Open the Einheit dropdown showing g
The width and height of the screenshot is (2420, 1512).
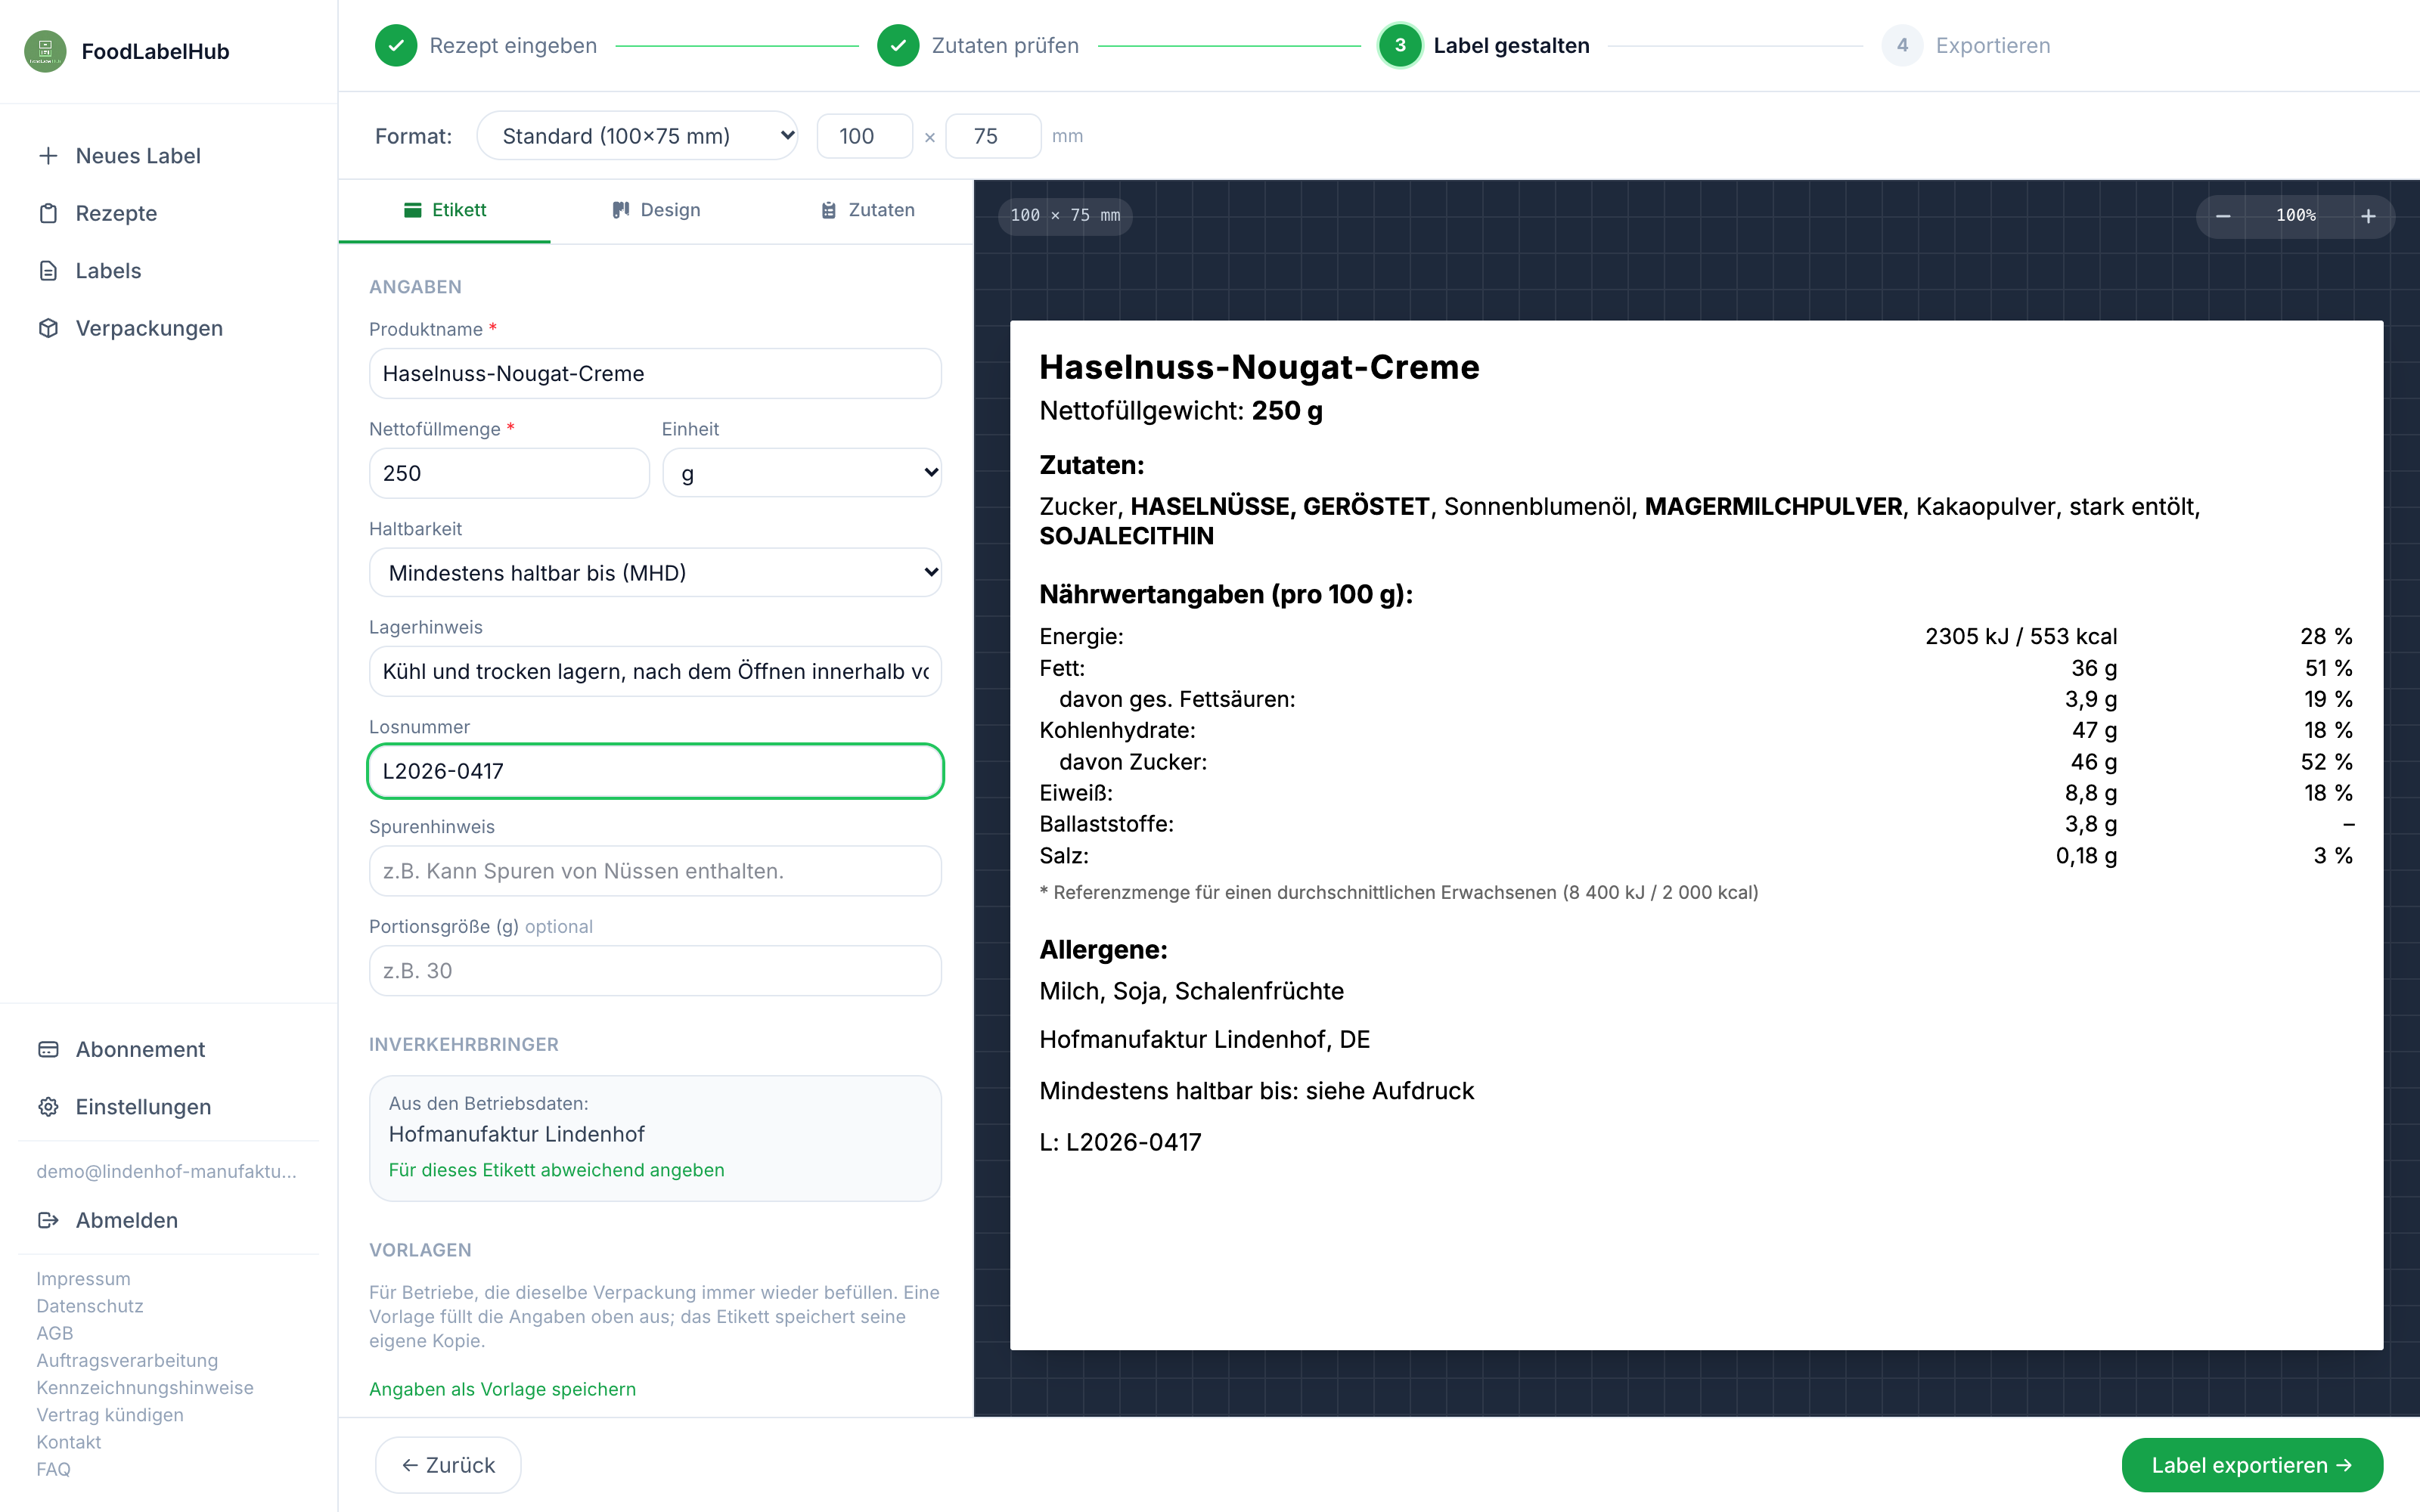coord(802,473)
